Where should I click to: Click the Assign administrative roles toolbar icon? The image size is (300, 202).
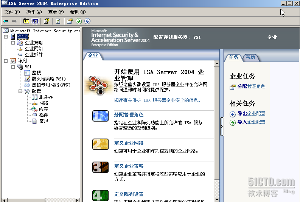[70, 21]
